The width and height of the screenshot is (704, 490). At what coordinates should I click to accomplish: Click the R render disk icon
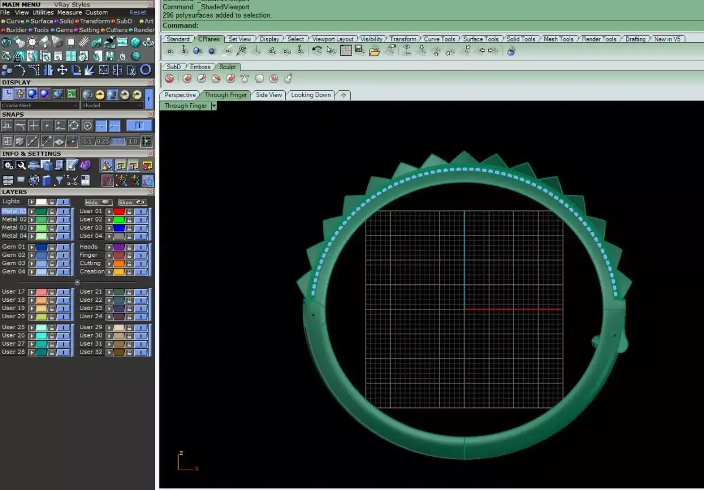coord(109,56)
